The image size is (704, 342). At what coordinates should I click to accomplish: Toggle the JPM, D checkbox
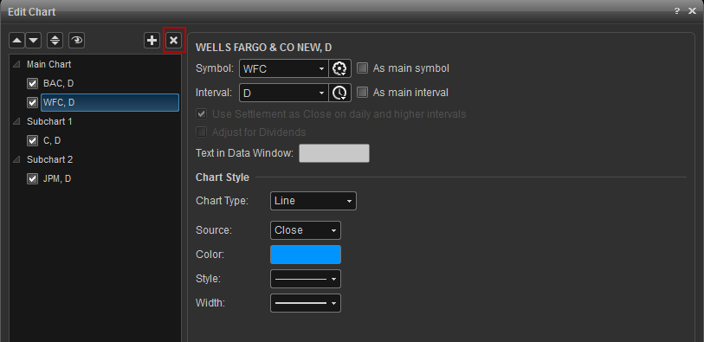pos(32,179)
